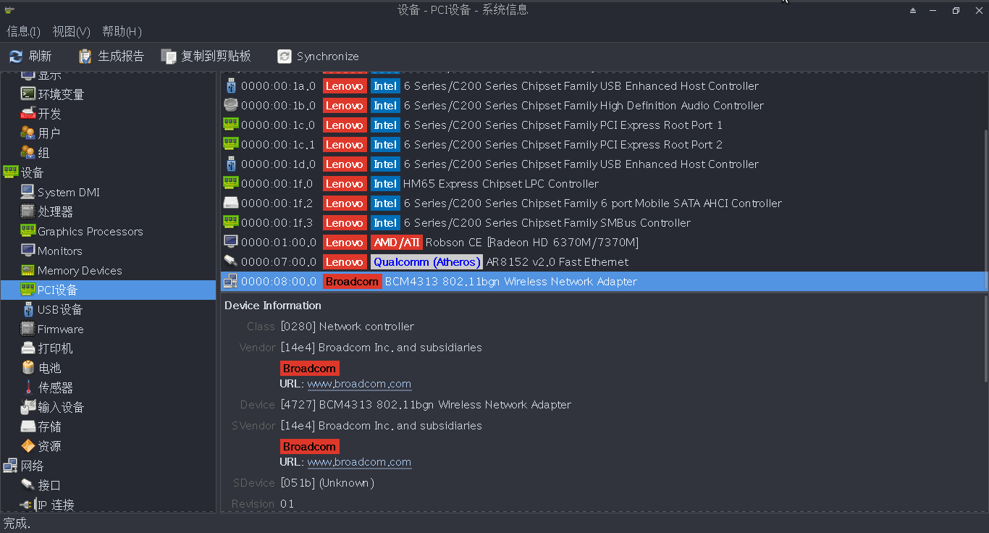The height and width of the screenshot is (533, 989).
Task: Click card icon of device 0000:00:1f.3
Action: pyautogui.click(x=231, y=222)
